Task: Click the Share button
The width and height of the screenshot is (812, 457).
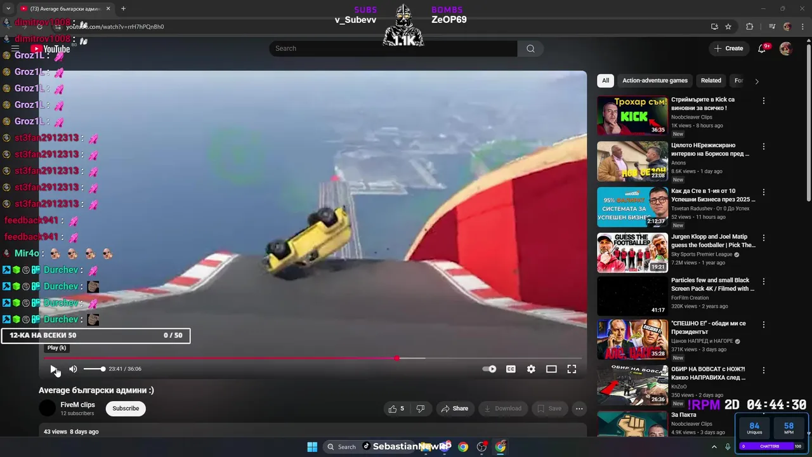Action: (455, 409)
